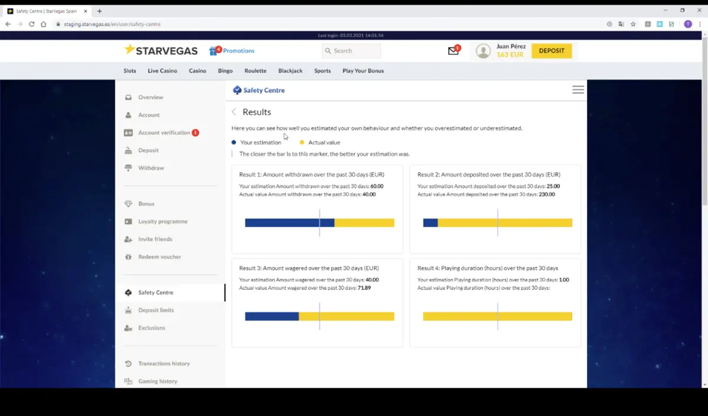Click the user avatar icon
708x416 pixels.
coord(483,51)
